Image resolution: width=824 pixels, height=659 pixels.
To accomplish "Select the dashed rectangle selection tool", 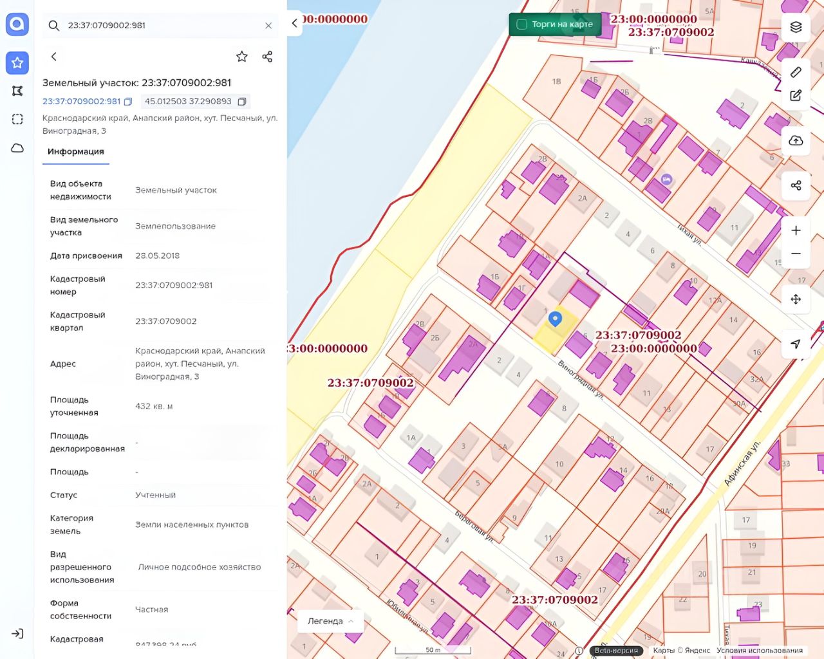I will (x=17, y=119).
